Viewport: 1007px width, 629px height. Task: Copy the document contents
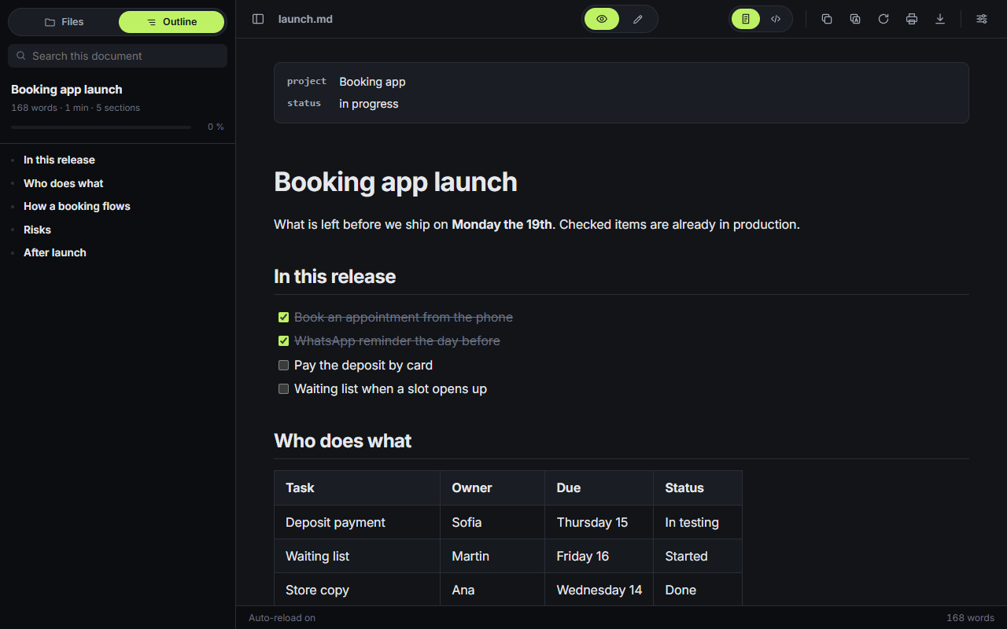click(827, 19)
